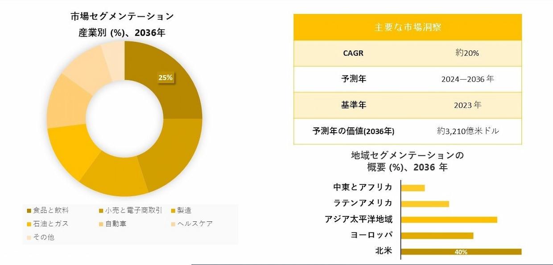Select the ラテンアメリカ bar
553x265 pixels.
[425, 204]
